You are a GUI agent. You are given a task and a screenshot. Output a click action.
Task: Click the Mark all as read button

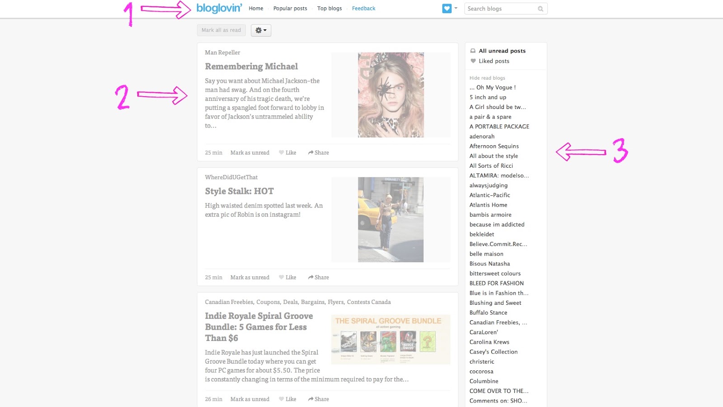point(221,30)
